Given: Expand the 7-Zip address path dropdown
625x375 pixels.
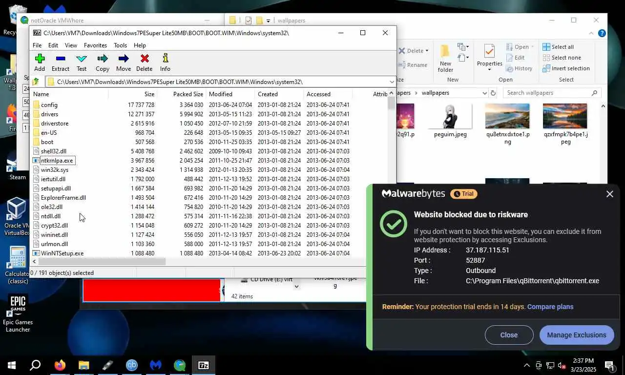Looking at the screenshot, I should click(392, 82).
